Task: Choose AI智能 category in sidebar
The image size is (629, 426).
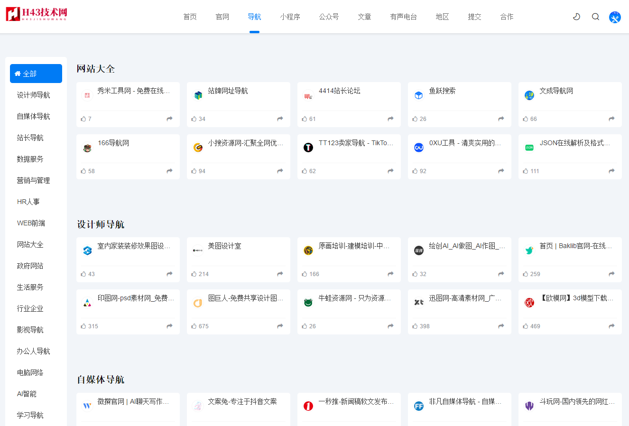Action: [x=27, y=394]
